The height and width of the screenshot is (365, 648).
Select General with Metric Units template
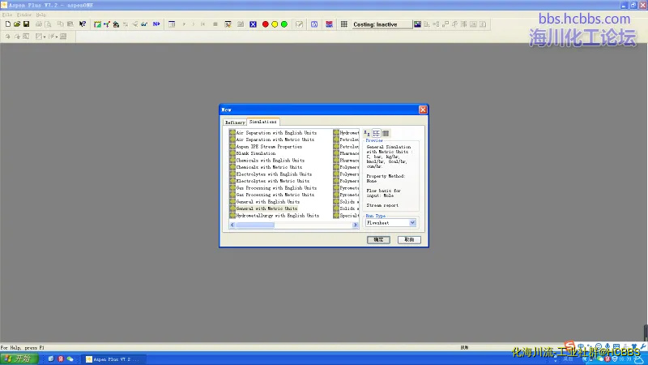coord(266,208)
